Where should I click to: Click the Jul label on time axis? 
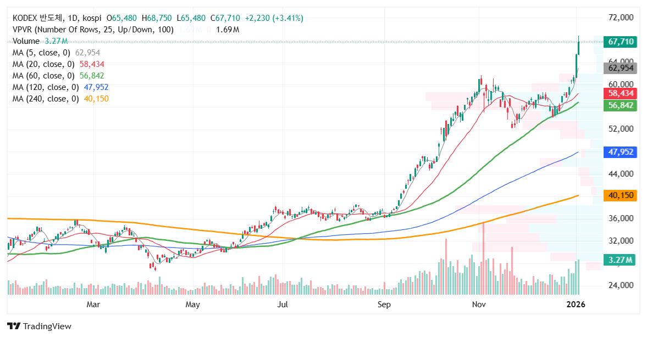point(282,305)
